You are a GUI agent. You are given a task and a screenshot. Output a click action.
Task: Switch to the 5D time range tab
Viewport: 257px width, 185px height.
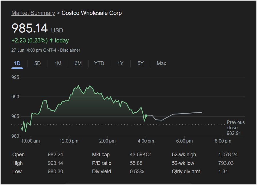[x=37, y=63]
